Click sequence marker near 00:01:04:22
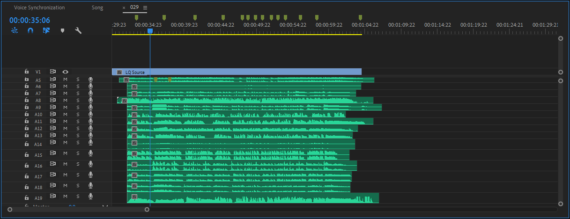 click(x=360, y=18)
